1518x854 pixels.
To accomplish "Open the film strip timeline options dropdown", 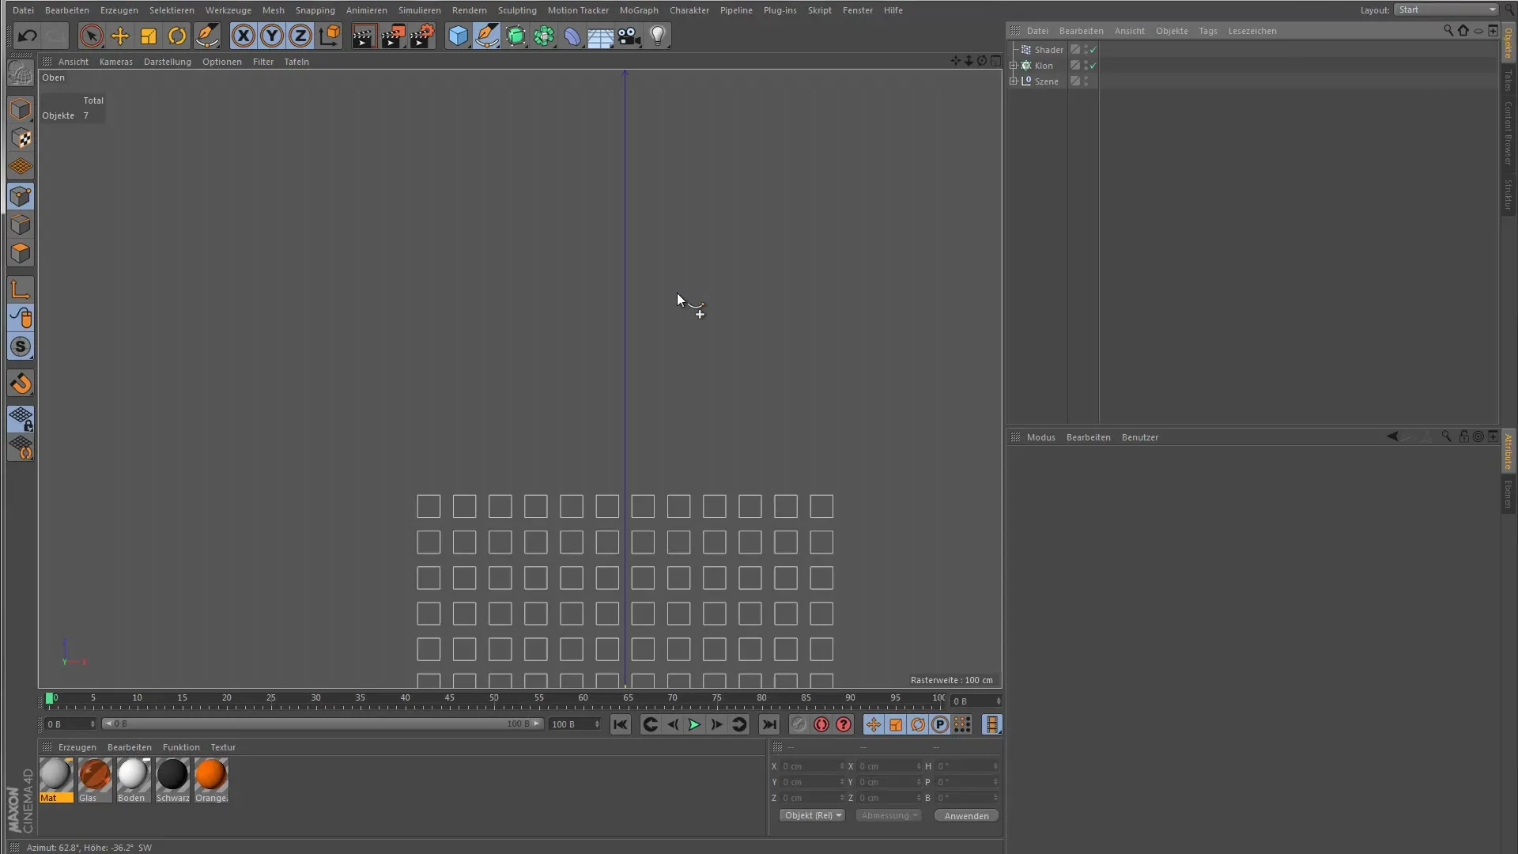I will click(x=991, y=724).
